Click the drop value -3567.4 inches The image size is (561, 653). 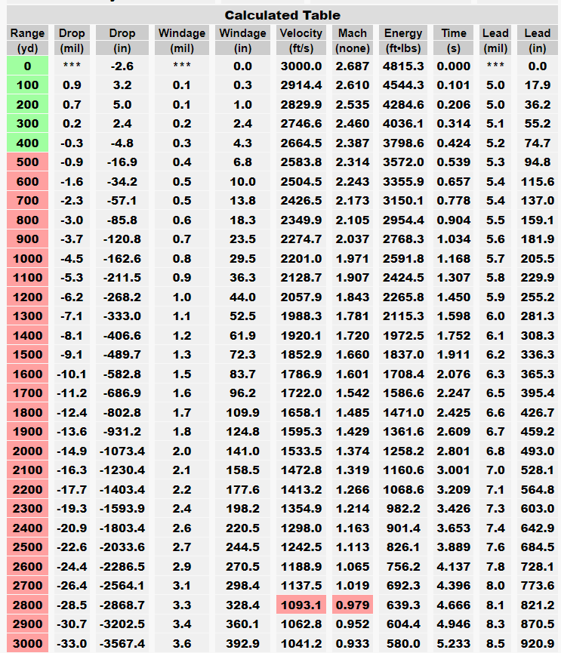(122, 643)
